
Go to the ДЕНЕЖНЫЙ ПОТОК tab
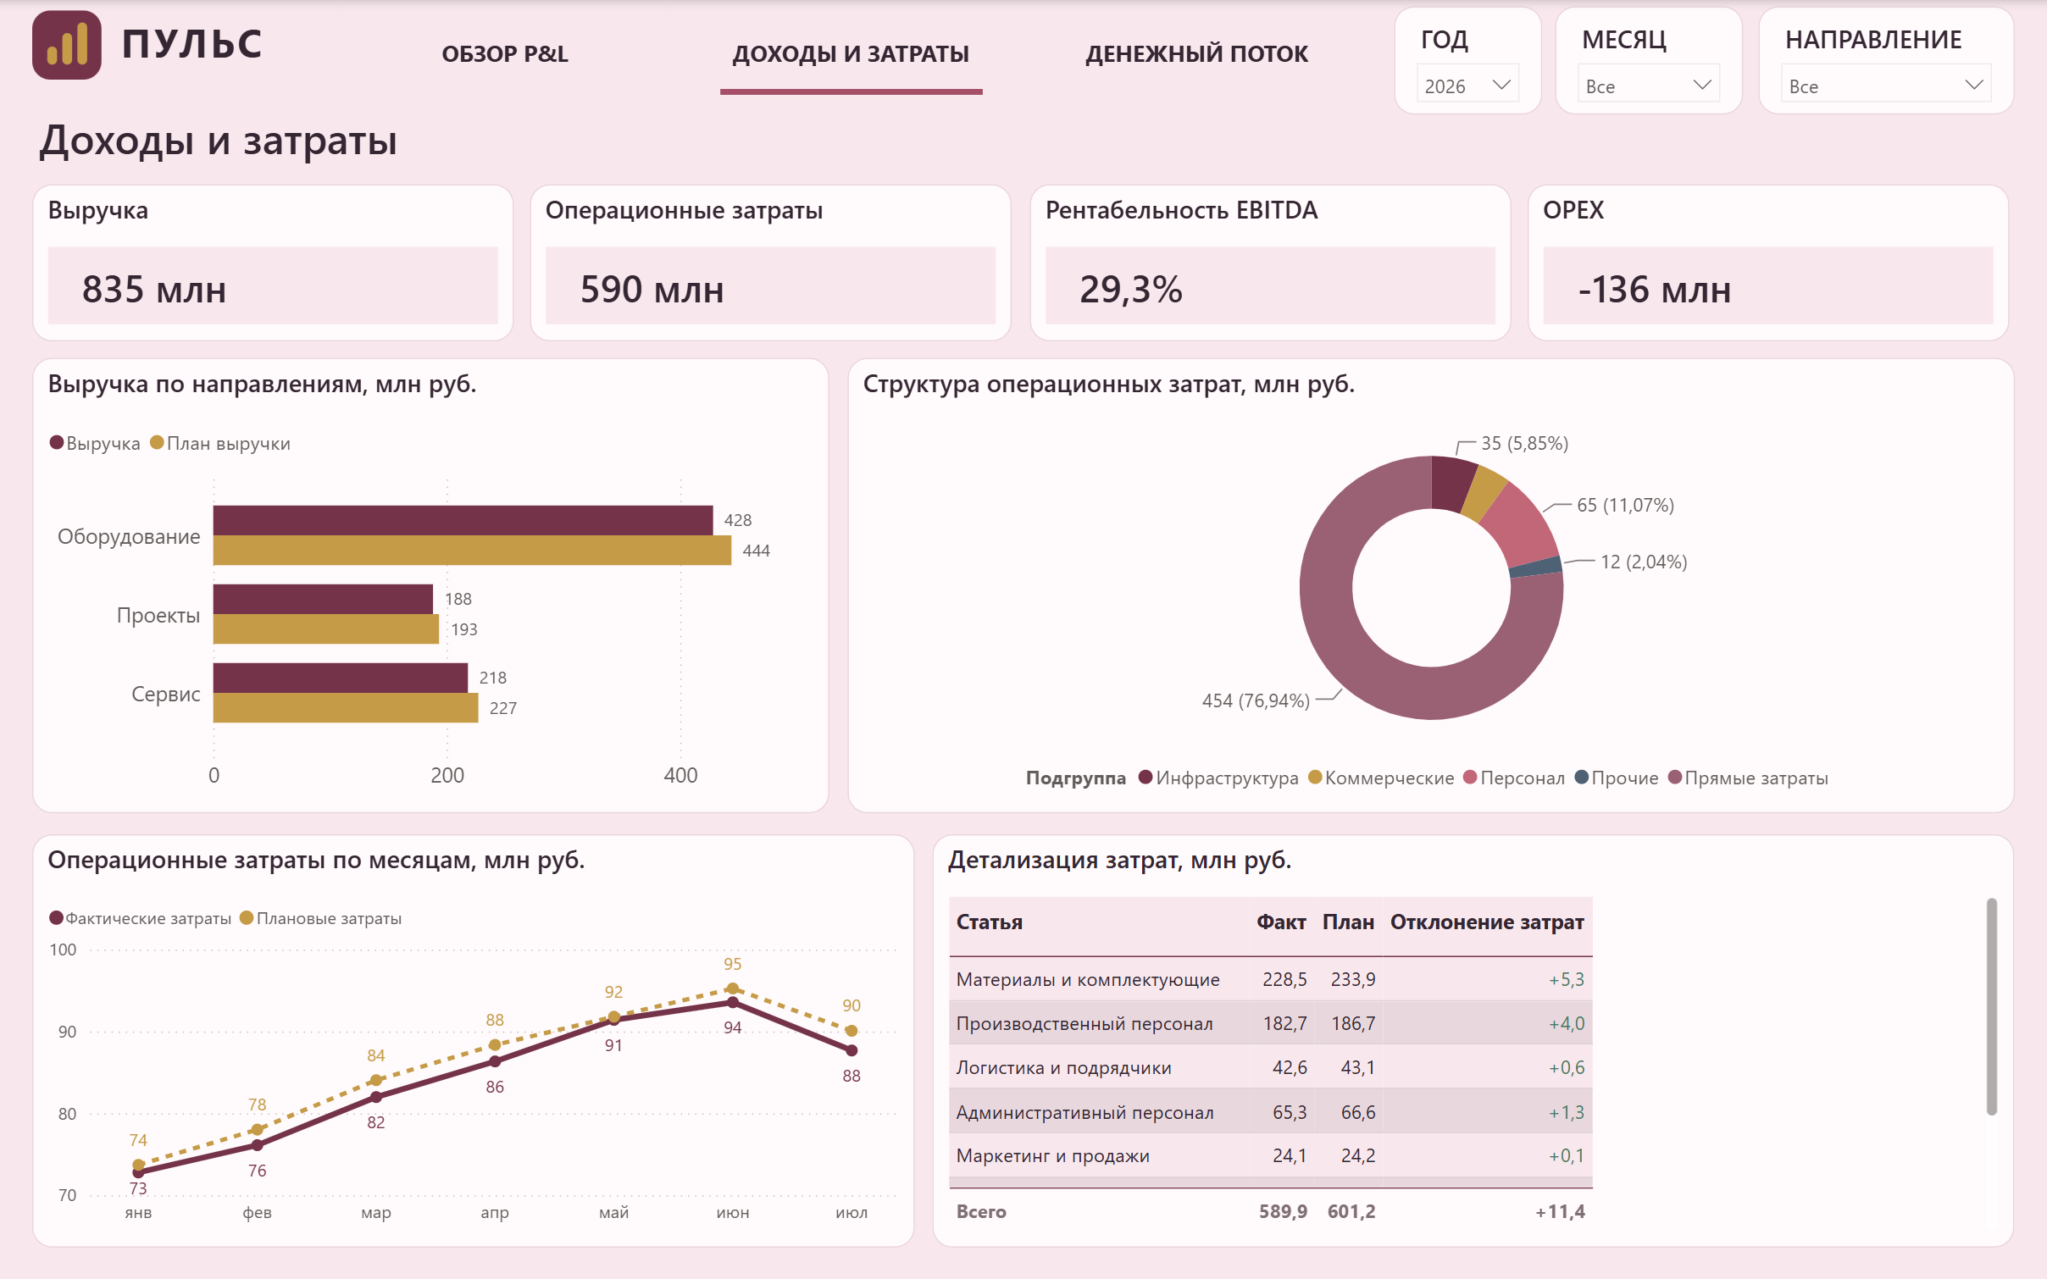click(x=1196, y=54)
